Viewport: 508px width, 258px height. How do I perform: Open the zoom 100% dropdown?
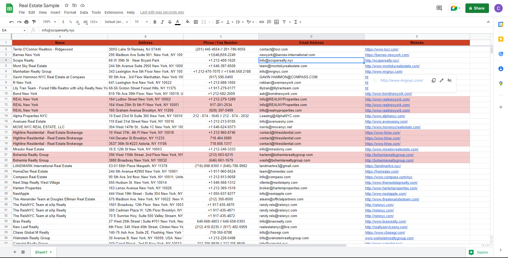49,22
